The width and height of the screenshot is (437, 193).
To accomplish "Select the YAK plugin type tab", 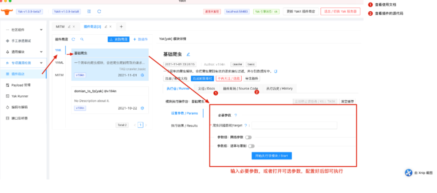I will tap(58, 50).
